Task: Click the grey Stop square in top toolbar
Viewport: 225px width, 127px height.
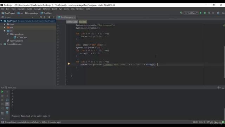Action: tap(213, 13)
